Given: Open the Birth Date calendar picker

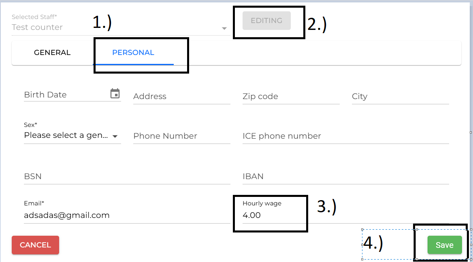Looking at the screenshot, I should 115,94.
